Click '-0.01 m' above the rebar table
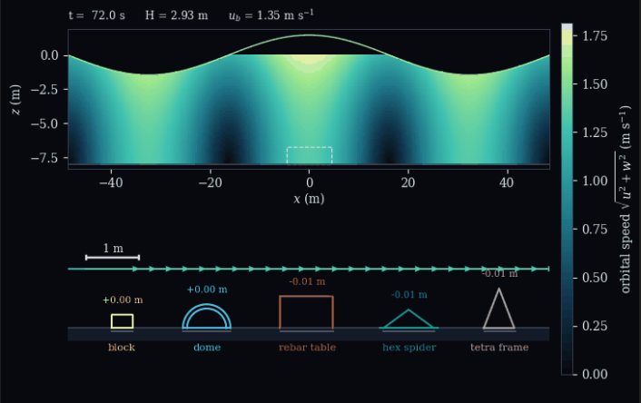Screen dimensions: 641x403 pos(307,281)
